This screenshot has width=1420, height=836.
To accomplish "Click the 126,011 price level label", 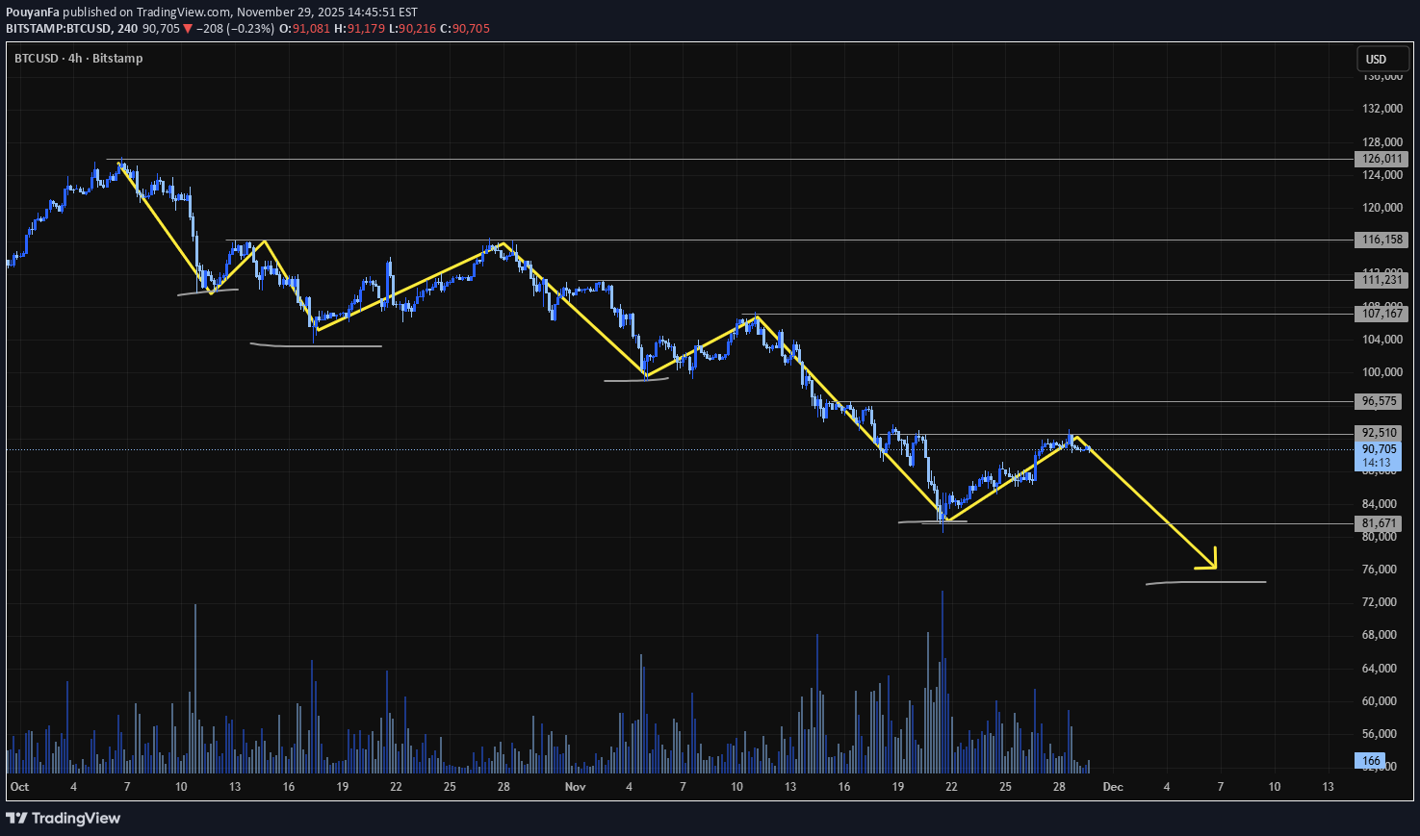I will click(x=1381, y=159).
